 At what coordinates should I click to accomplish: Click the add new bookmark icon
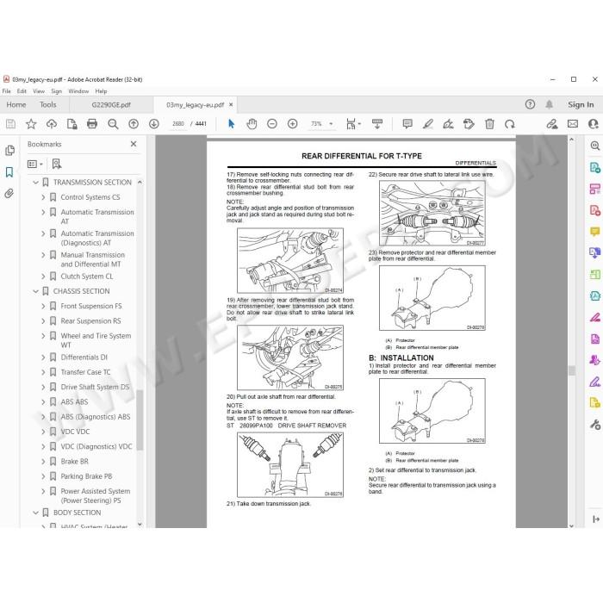click(57, 165)
